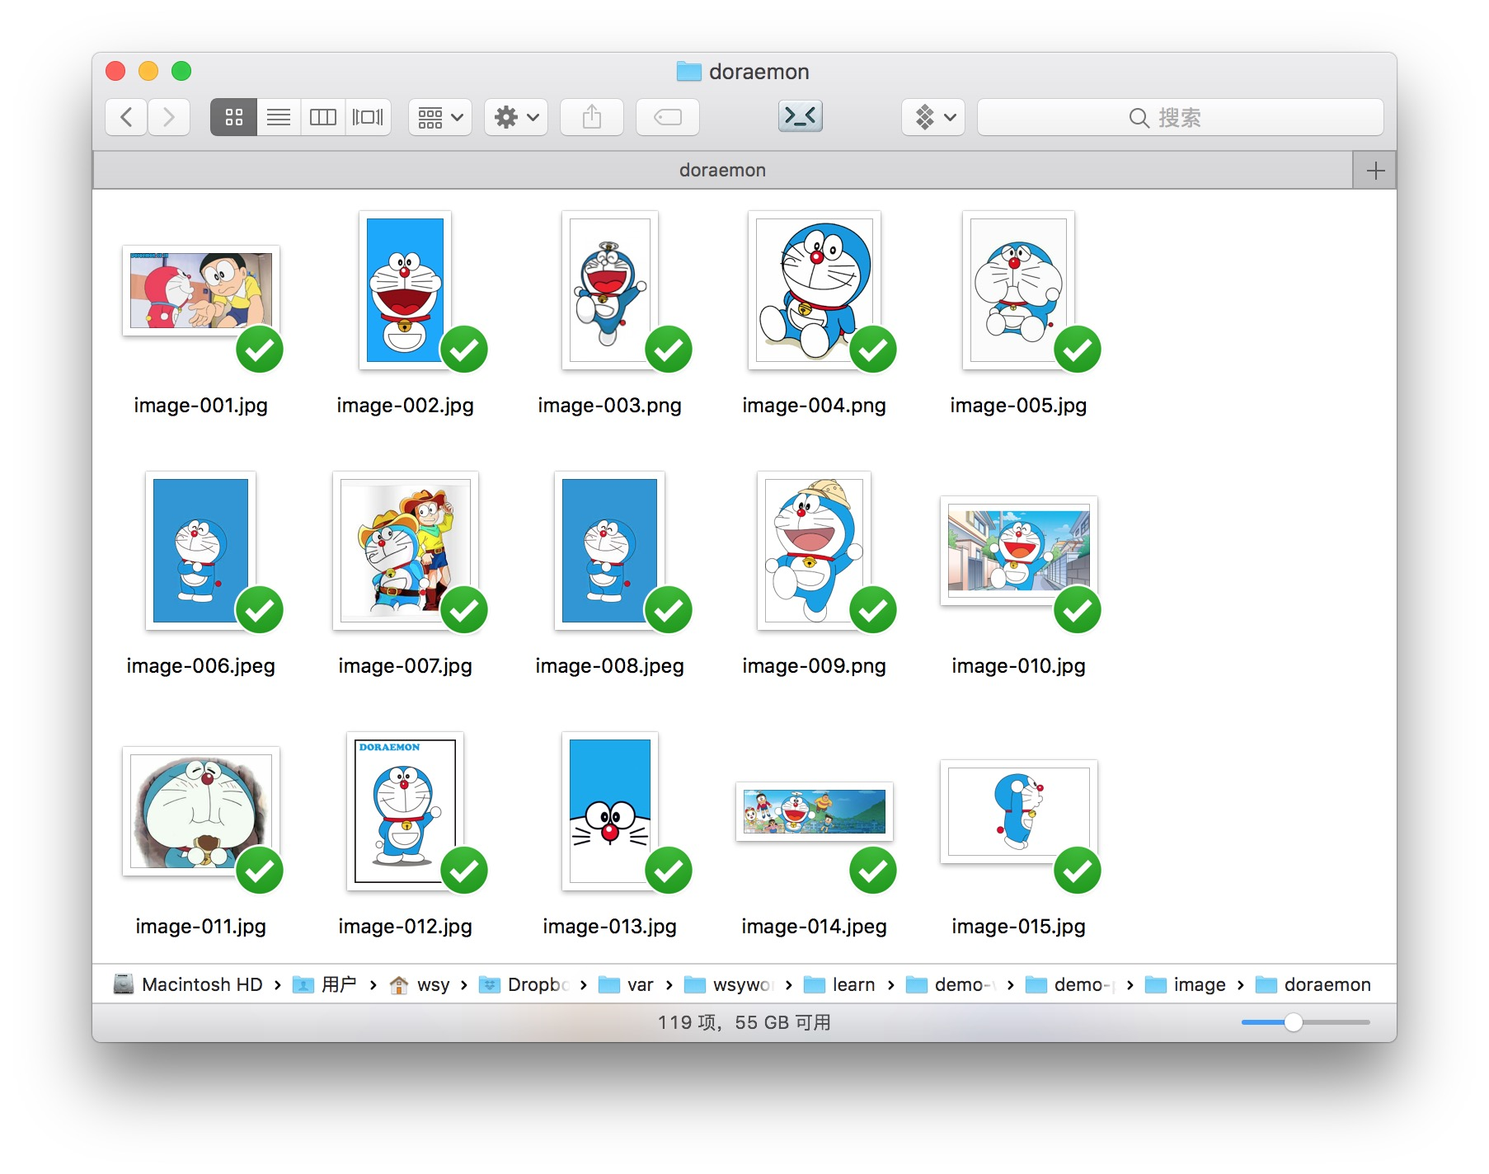Click the green zoom window button

pos(181,71)
